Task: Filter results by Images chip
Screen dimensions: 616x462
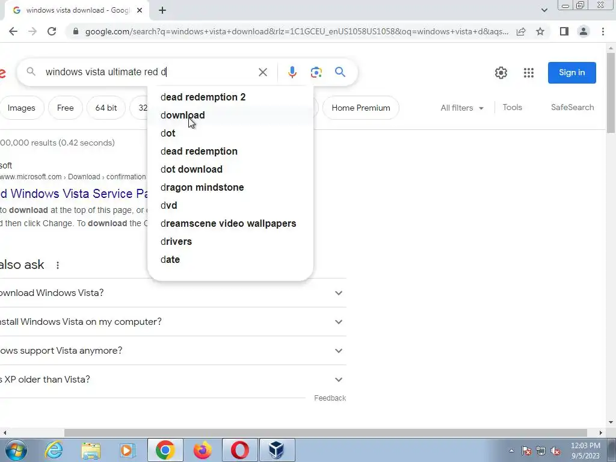Action: (21, 108)
